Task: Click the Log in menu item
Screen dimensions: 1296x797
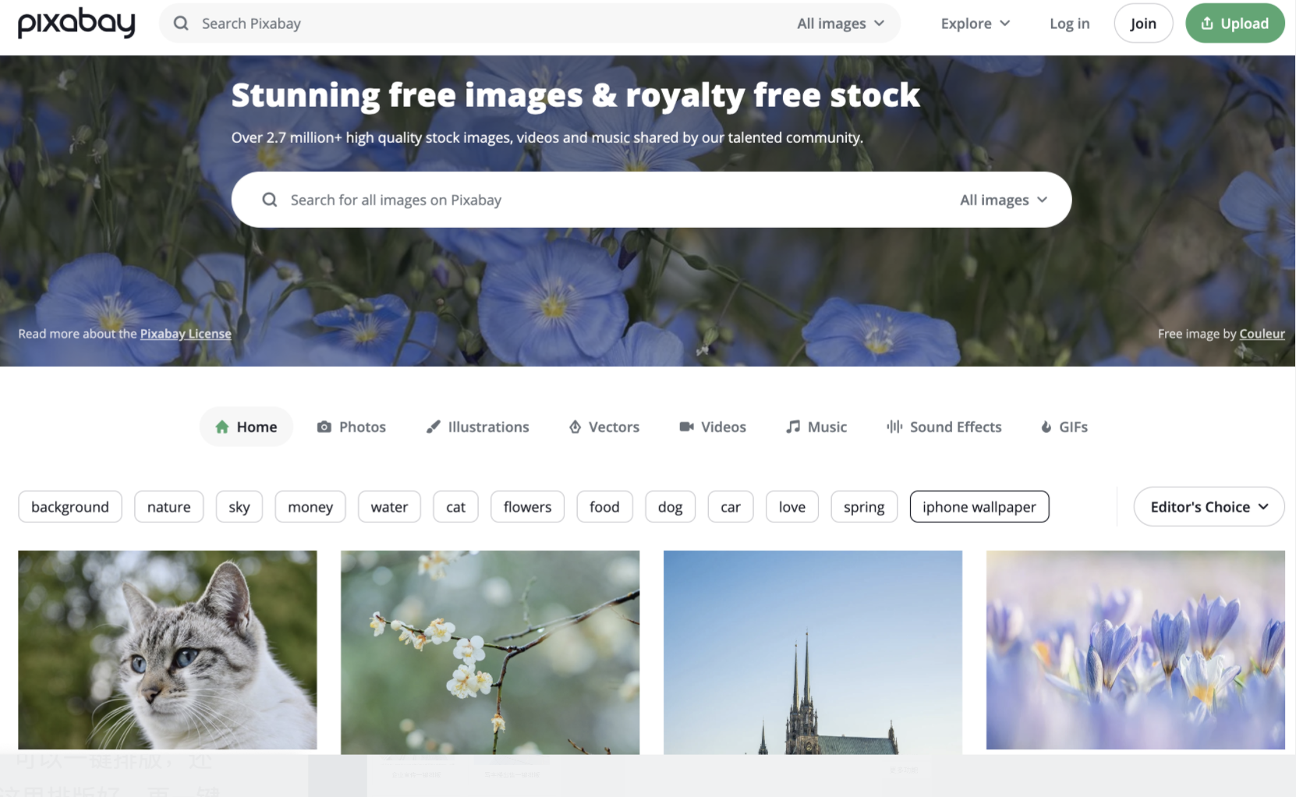Action: point(1069,23)
